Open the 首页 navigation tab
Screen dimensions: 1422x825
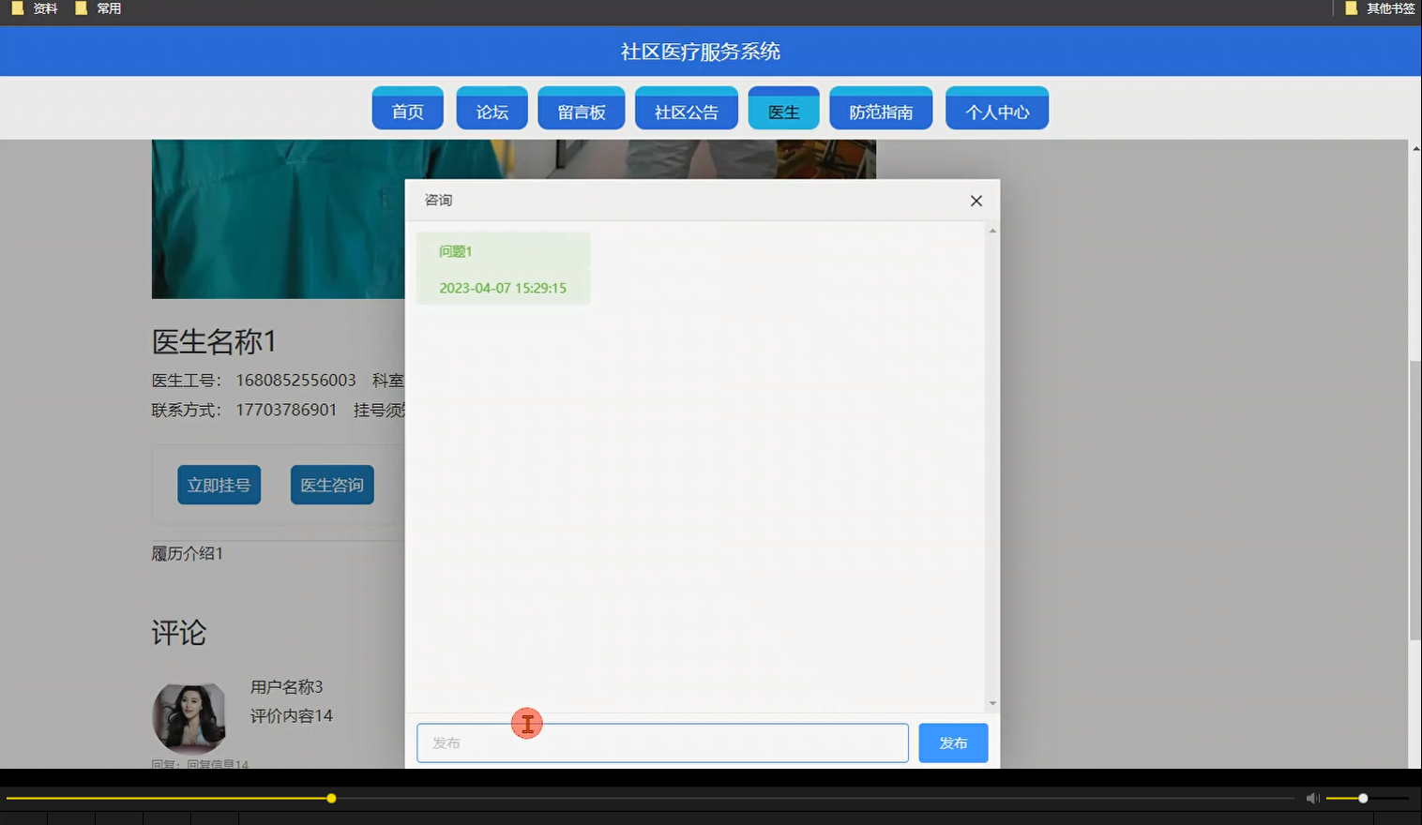tap(407, 109)
